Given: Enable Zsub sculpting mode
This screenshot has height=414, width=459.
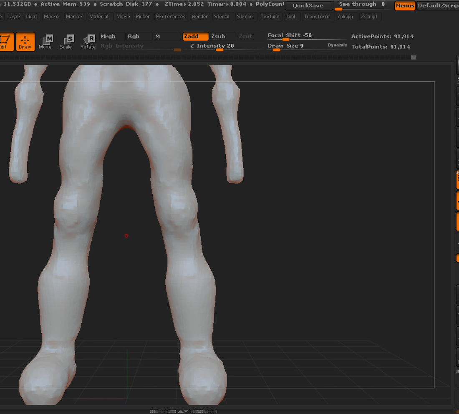Looking at the screenshot, I should (222, 36).
